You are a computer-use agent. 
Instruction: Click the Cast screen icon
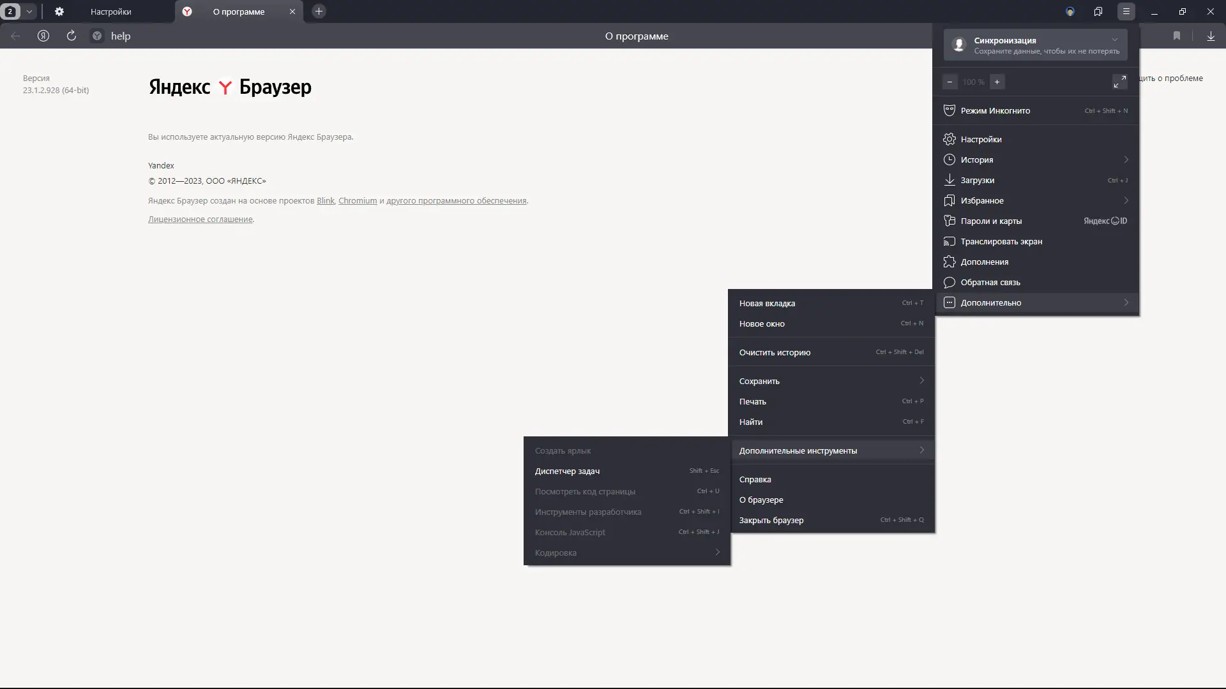point(950,241)
